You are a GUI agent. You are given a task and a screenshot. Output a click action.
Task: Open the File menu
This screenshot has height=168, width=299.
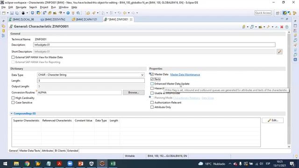point(3,7)
